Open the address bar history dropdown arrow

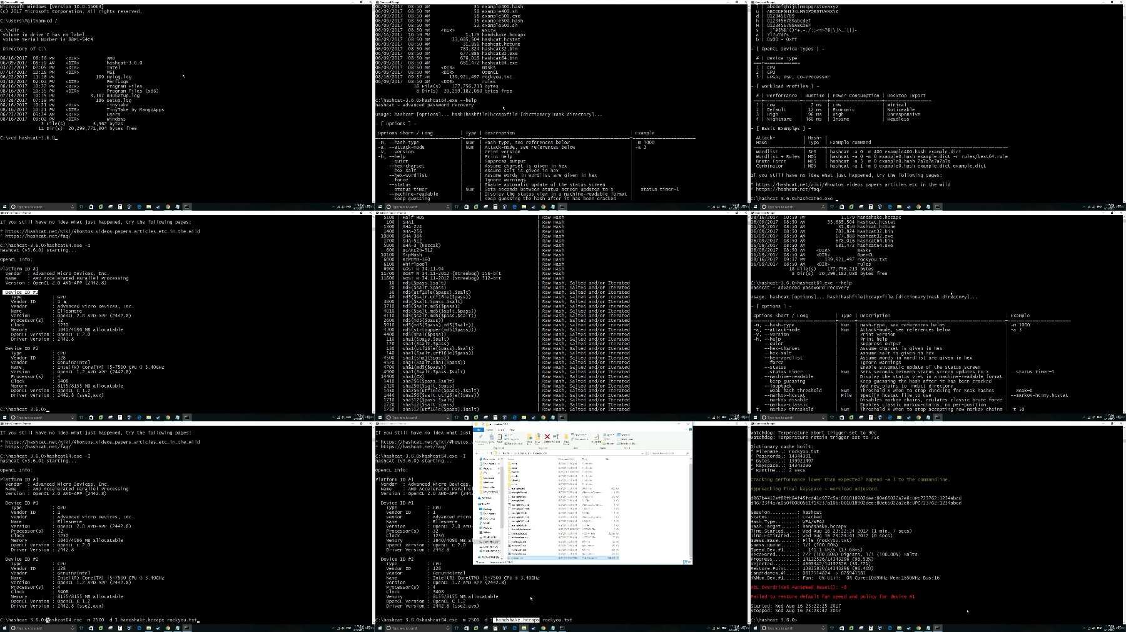(642, 453)
